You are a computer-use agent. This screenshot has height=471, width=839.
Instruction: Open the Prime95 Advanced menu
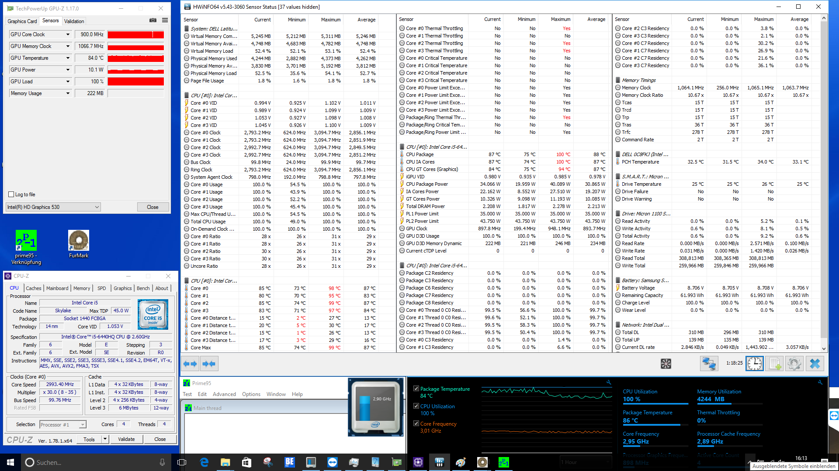[x=224, y=394]
